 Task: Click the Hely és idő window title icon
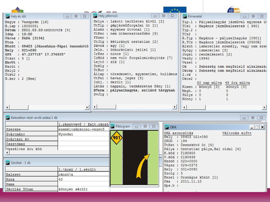pos(8,16)
